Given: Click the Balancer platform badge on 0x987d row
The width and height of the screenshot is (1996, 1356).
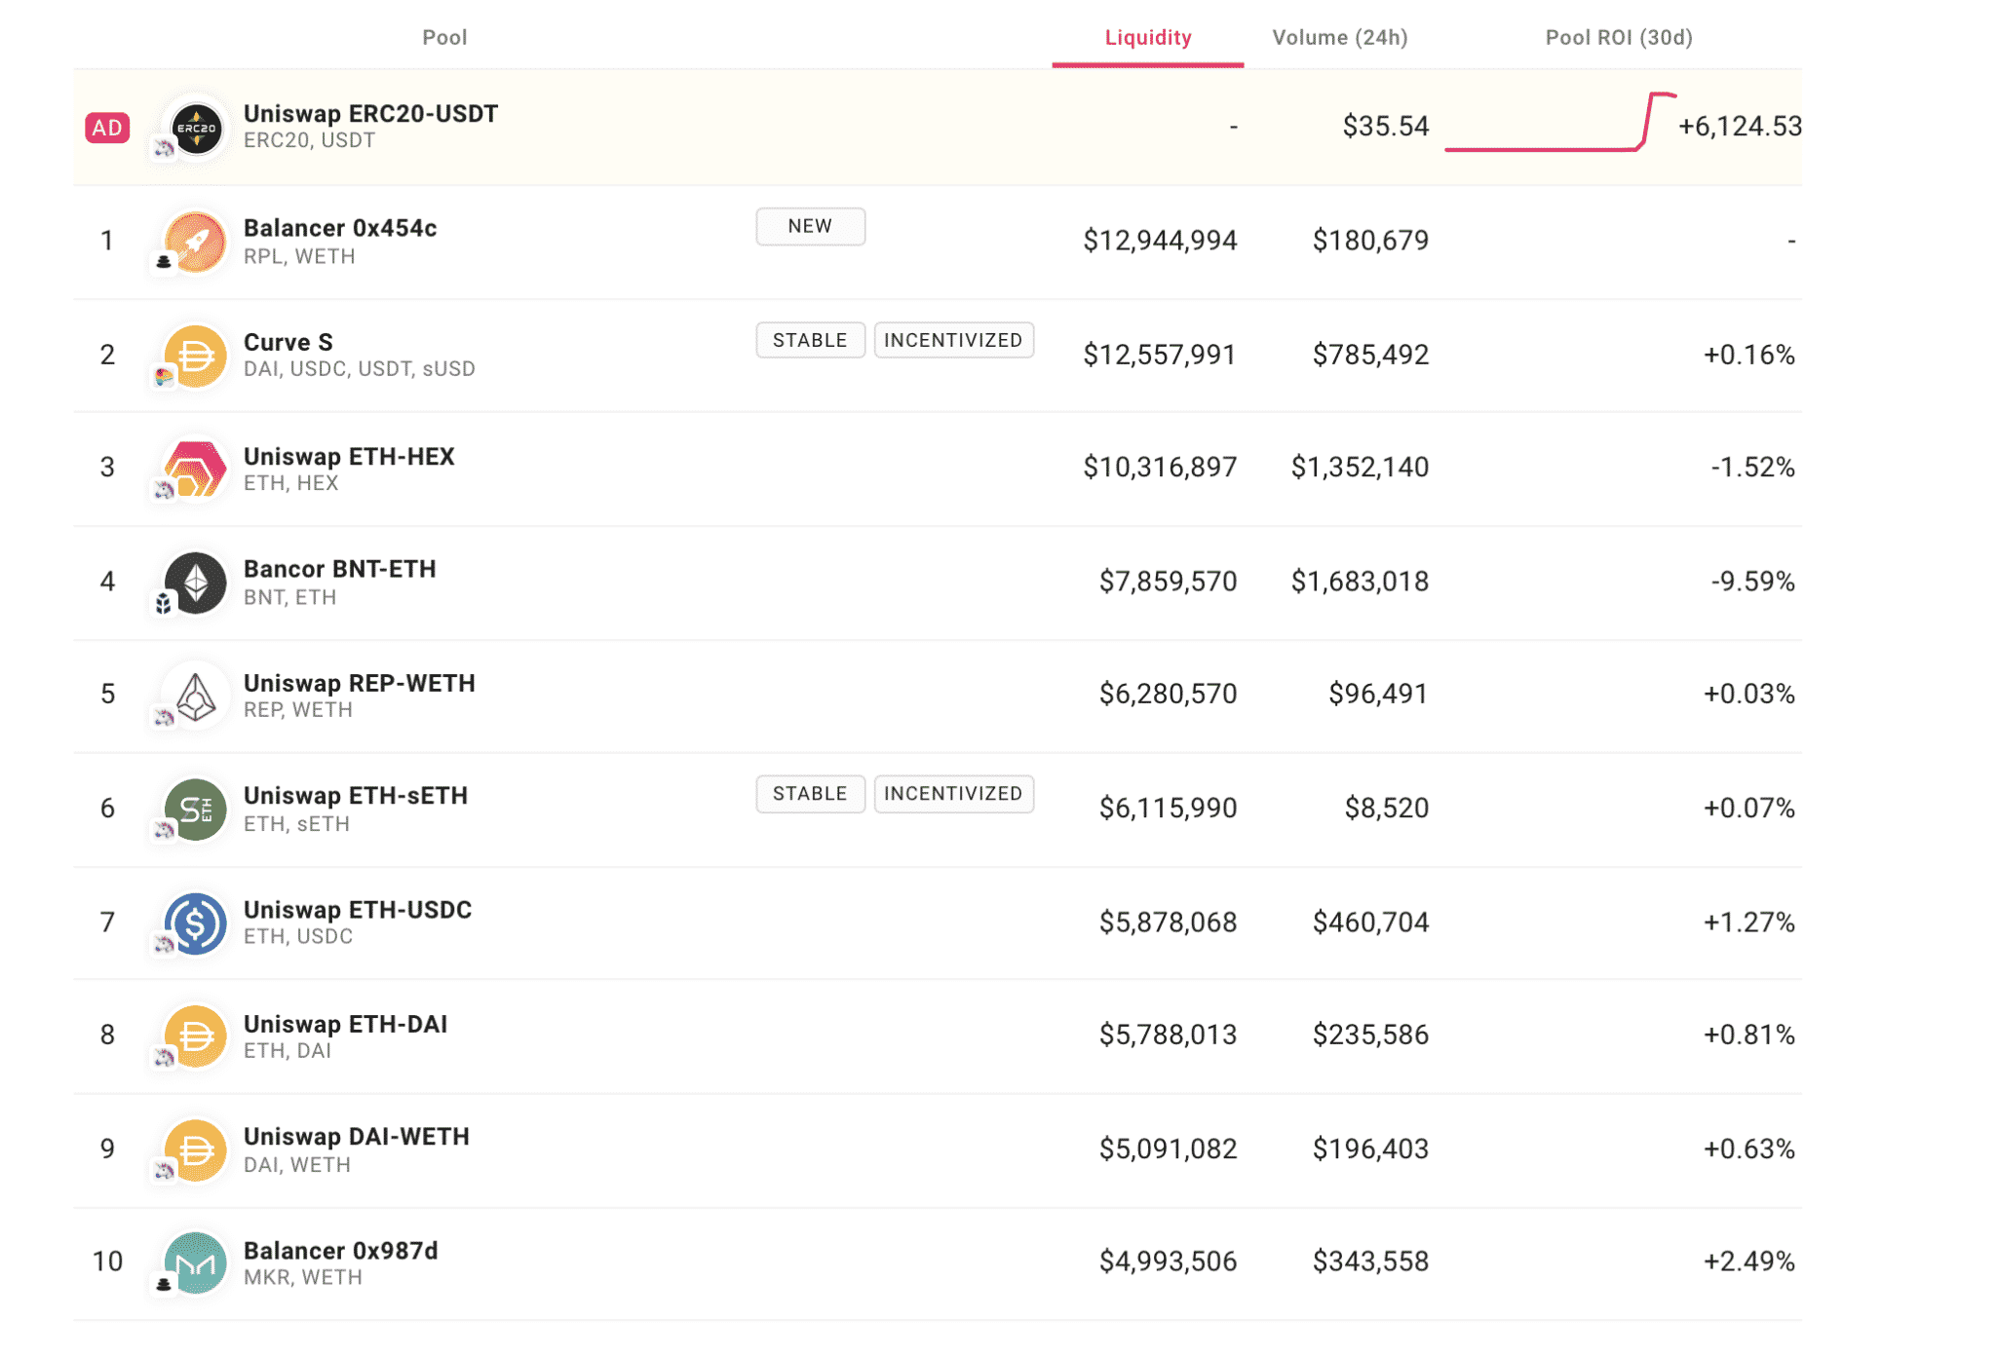Looking at the screenshot, I should click(164, 1285).
